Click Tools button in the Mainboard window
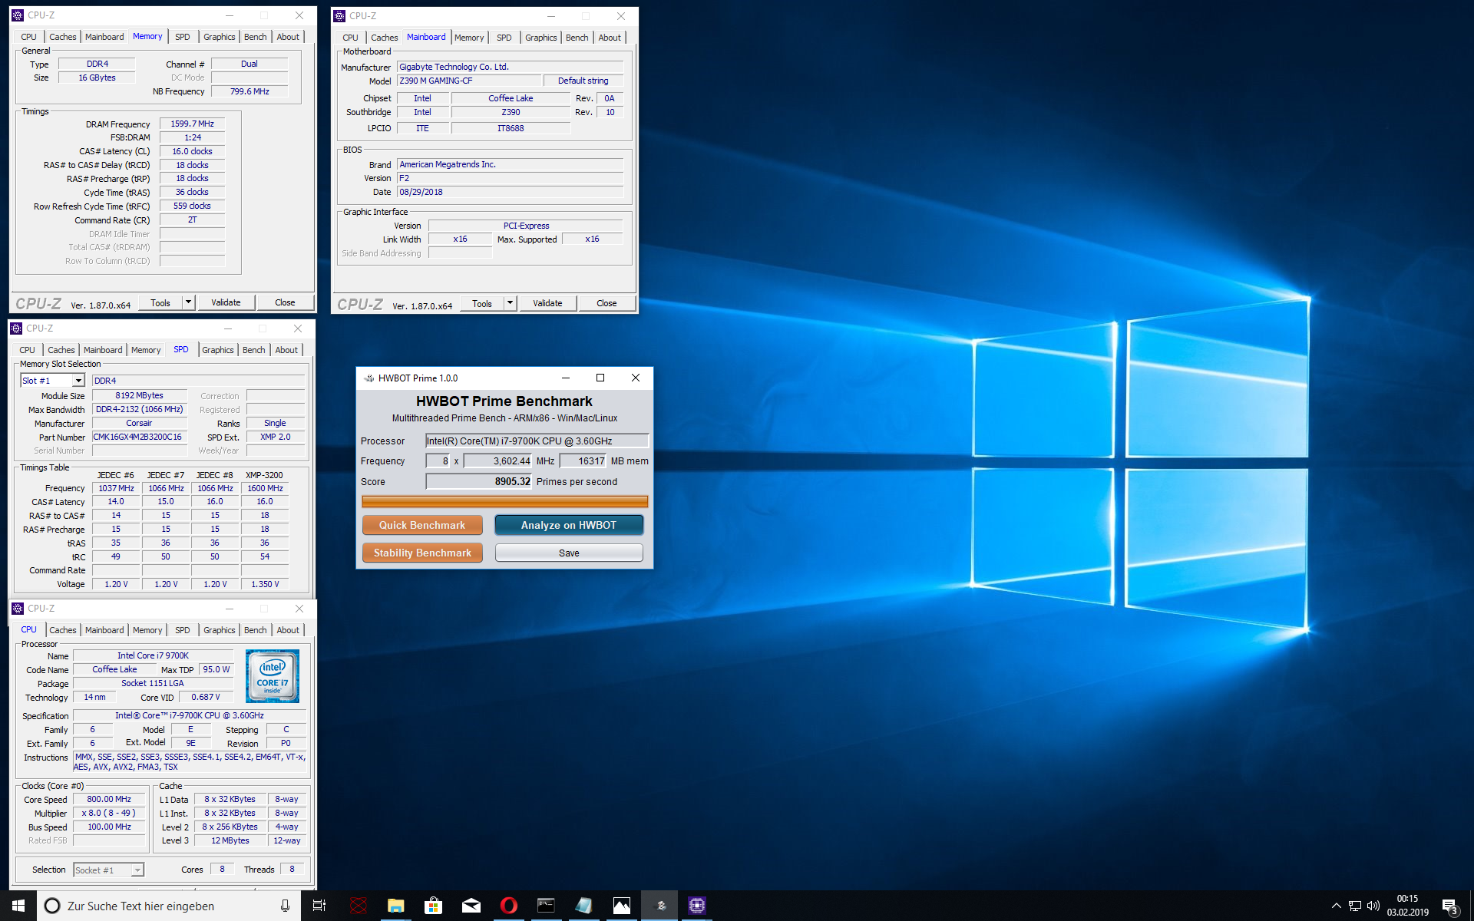The height and width of the screenshot is (921, 1474). pos(482,303)
